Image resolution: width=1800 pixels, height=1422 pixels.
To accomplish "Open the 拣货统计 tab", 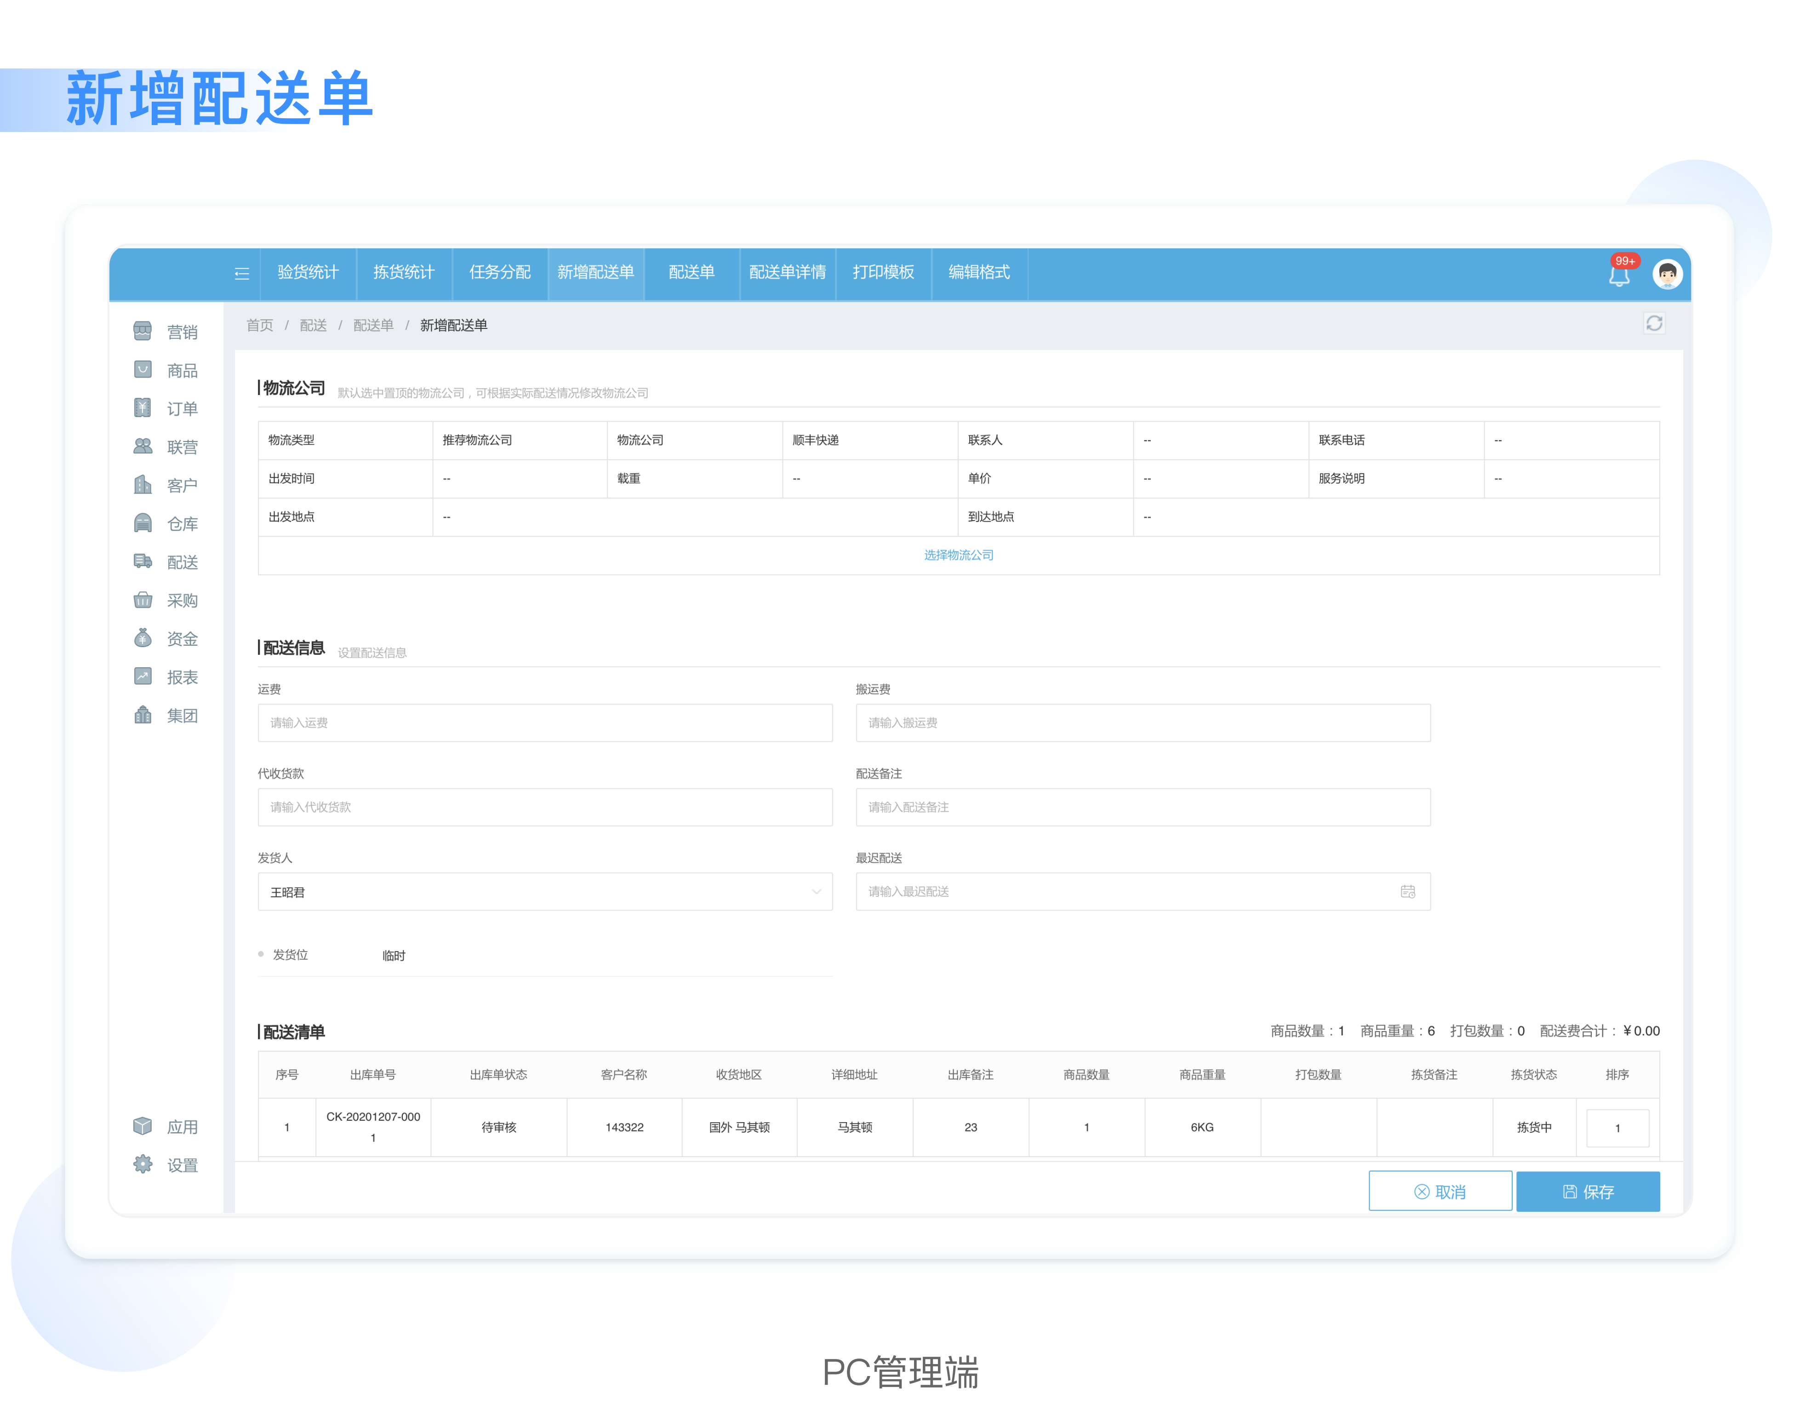I will pyautogui.click(x=404, y=272).
